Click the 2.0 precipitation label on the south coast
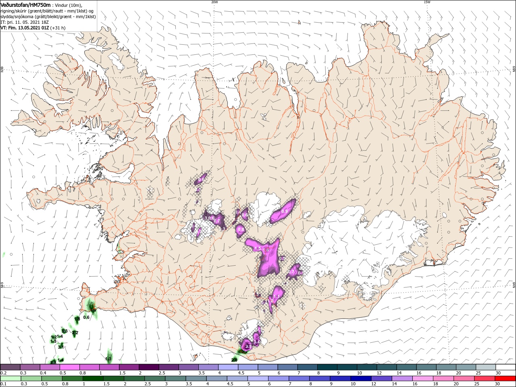 [x=234, y=360]
